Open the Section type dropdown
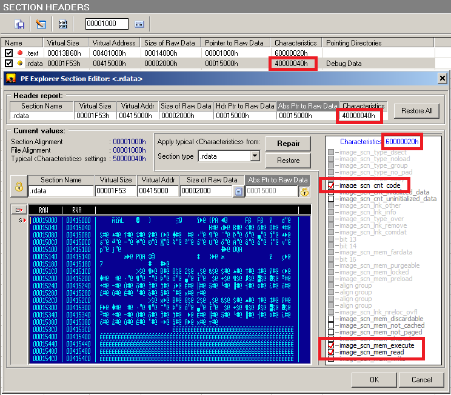Viewport: 451px width, 395px height. pos(255,156)
